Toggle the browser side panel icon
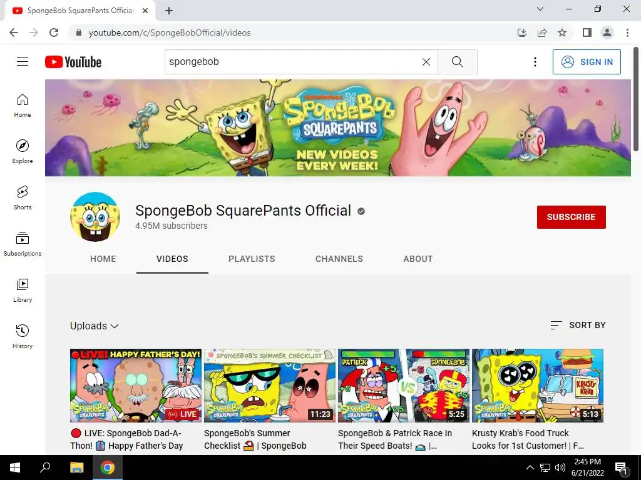The height and width of the screenshot is (480, 641). [587, 32]
